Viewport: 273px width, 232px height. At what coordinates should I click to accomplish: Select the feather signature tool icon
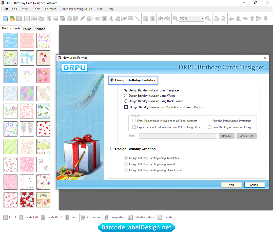[x=82, y=18]
